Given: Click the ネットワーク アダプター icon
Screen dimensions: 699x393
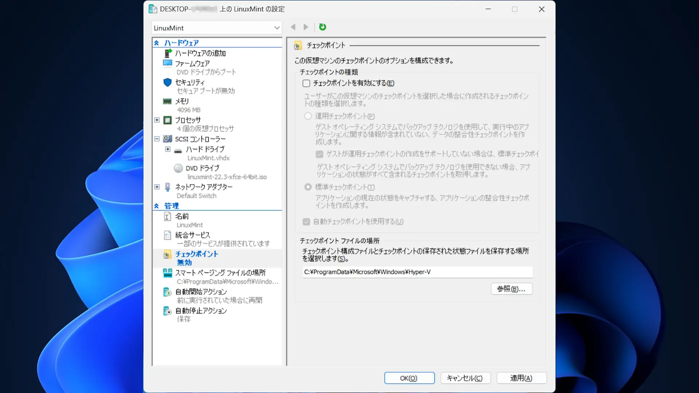Looking at the screenshot, I should pyautogui.click(x=167, y=187).
